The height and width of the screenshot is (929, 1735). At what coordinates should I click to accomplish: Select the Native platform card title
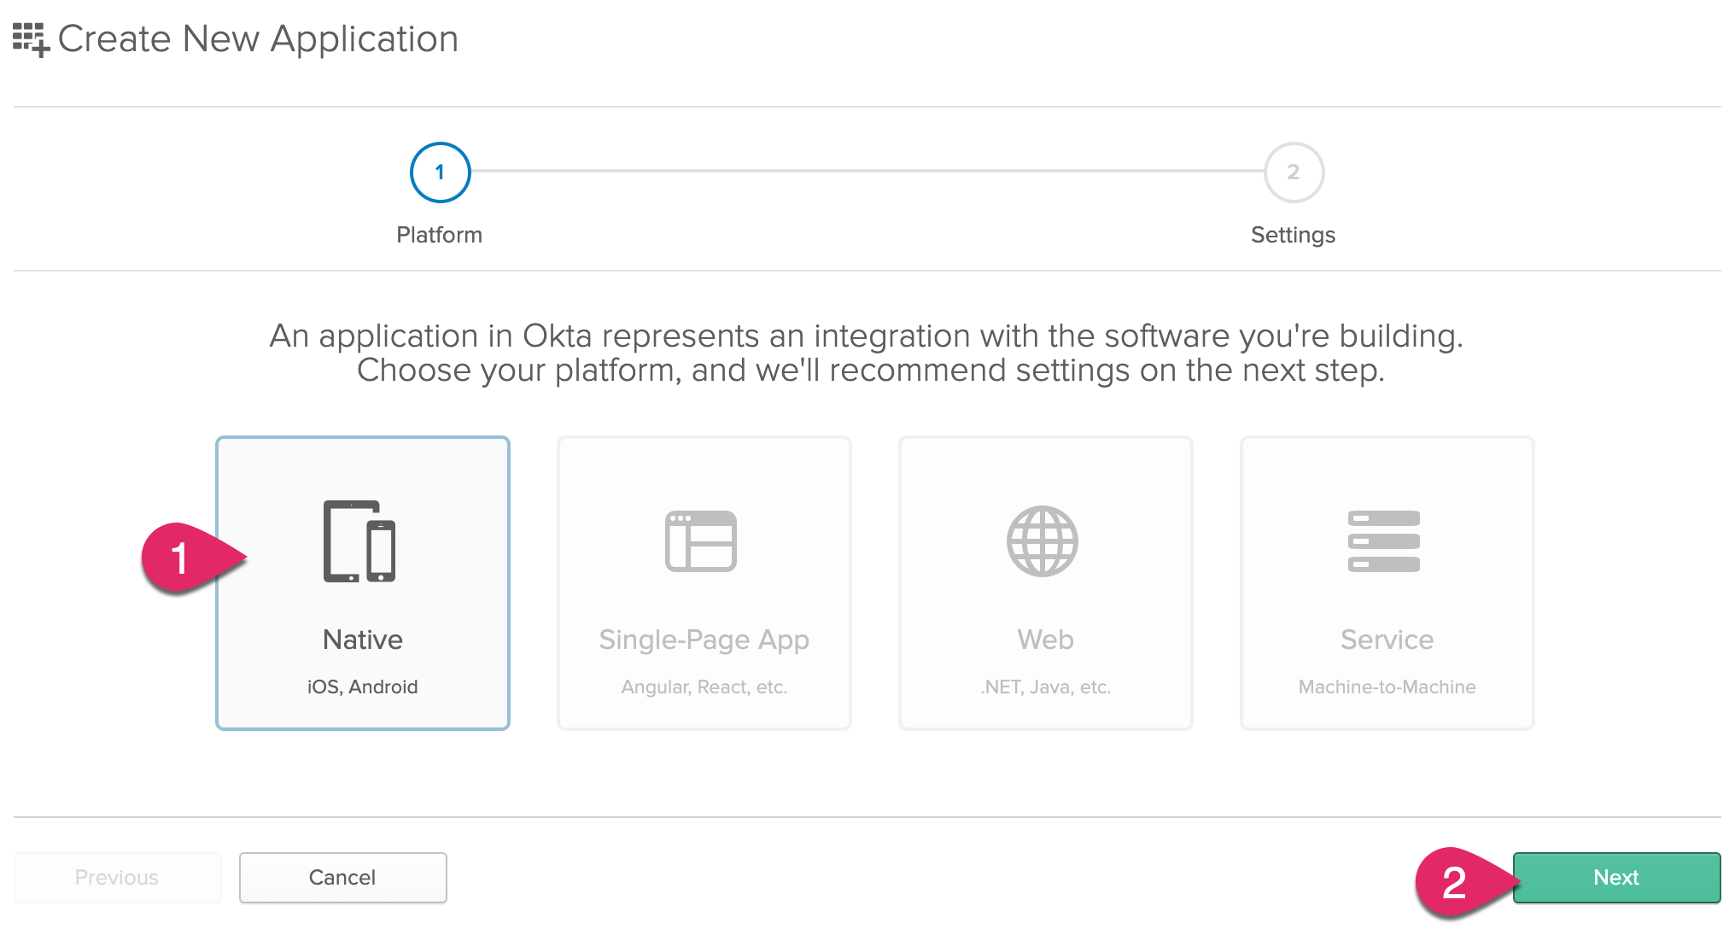pyautogui.click(x=362, y=640)
